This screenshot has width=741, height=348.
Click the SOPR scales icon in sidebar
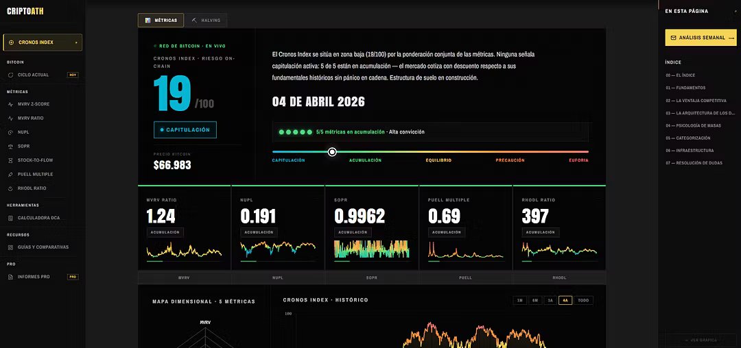[11, 147]
